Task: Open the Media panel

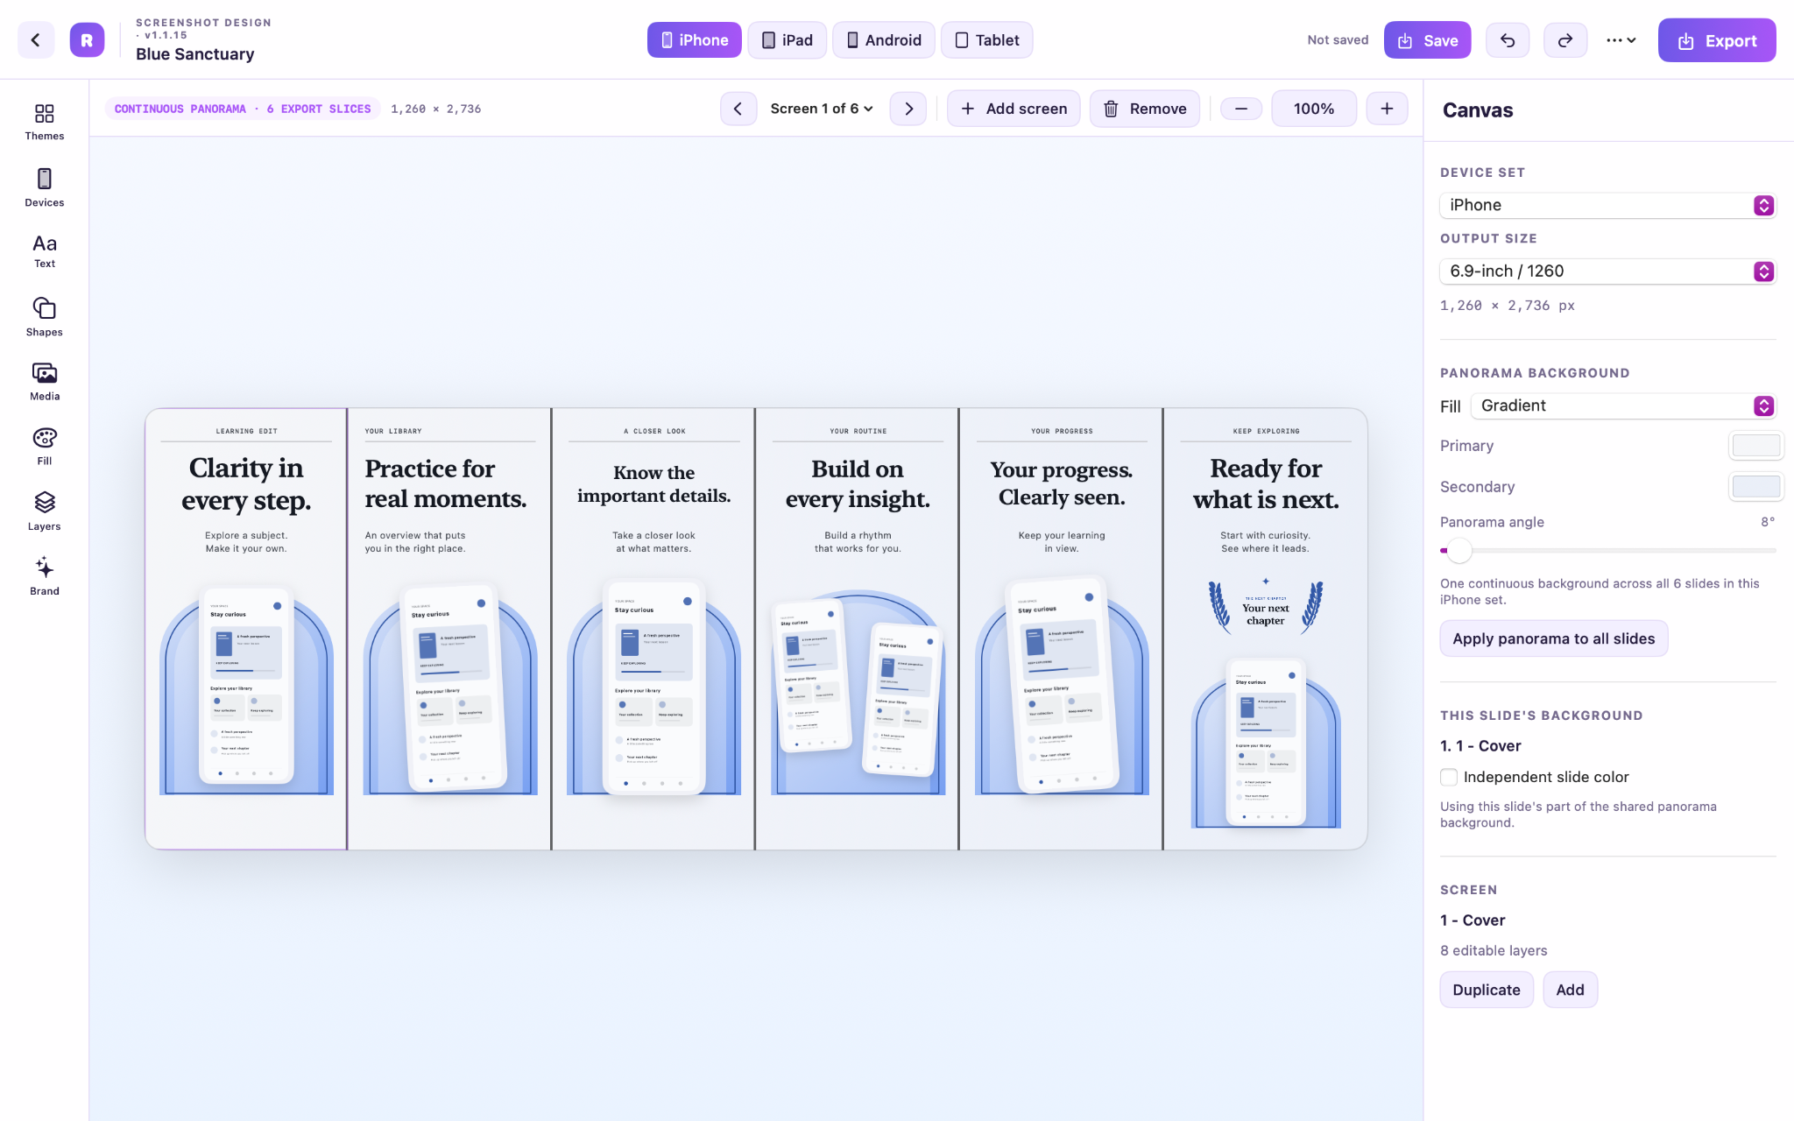Action: (44, 382)
